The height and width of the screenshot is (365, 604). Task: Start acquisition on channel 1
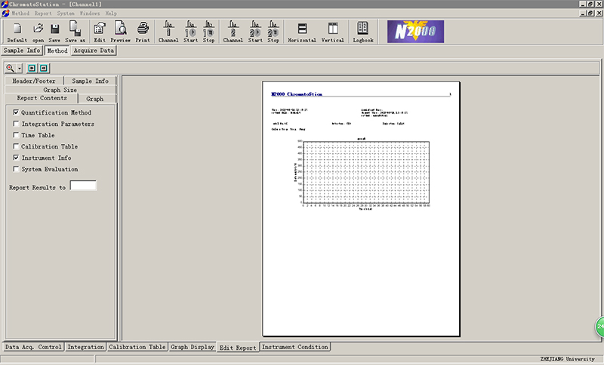[190, 32]
